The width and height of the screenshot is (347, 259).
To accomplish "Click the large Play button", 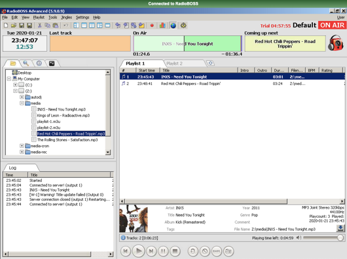I will [139, 251].
